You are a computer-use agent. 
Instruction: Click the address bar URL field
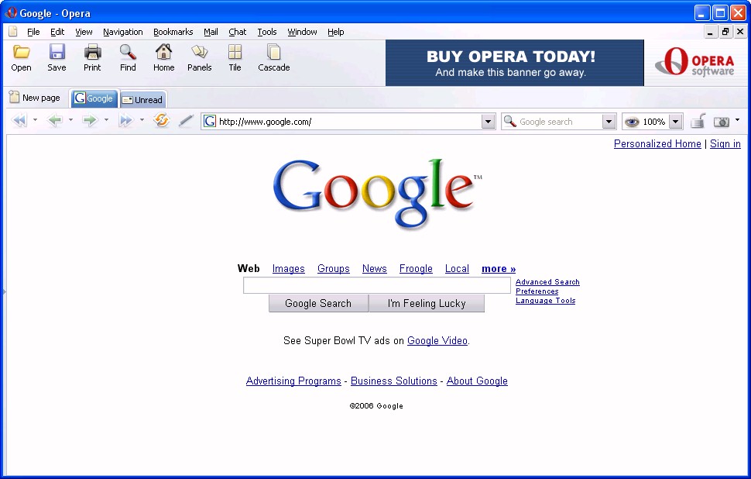tap(349, 122)
